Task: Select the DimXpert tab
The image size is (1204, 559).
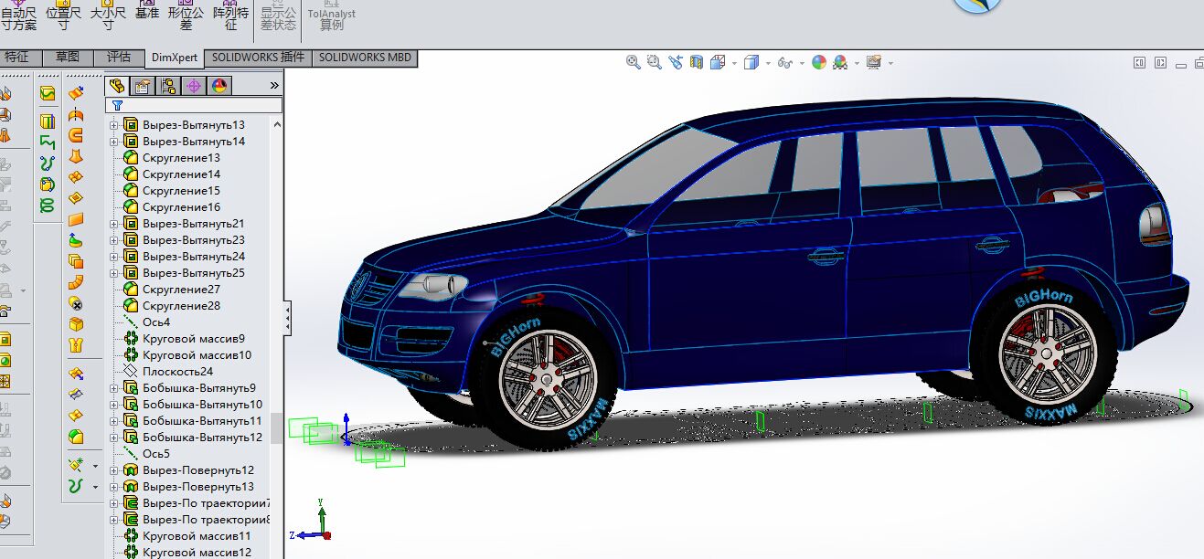Action: (175, 58)
